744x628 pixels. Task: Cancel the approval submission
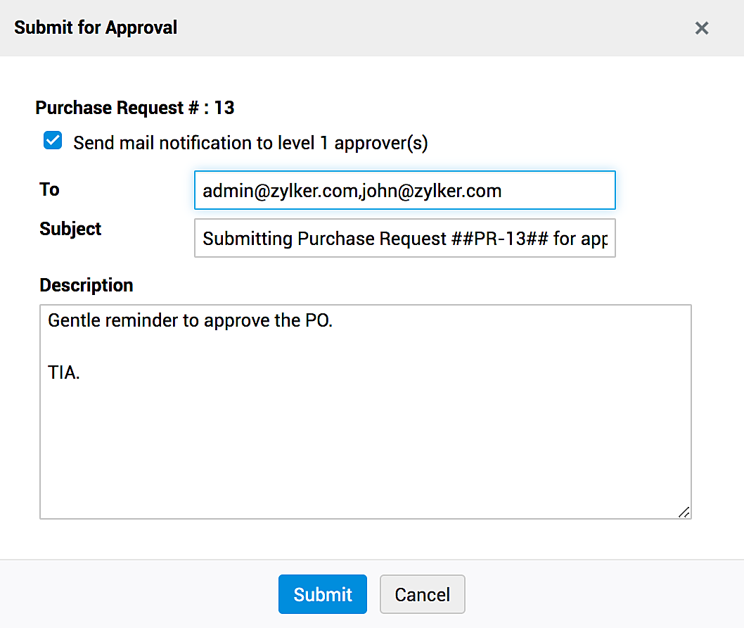tap(422, 595)
